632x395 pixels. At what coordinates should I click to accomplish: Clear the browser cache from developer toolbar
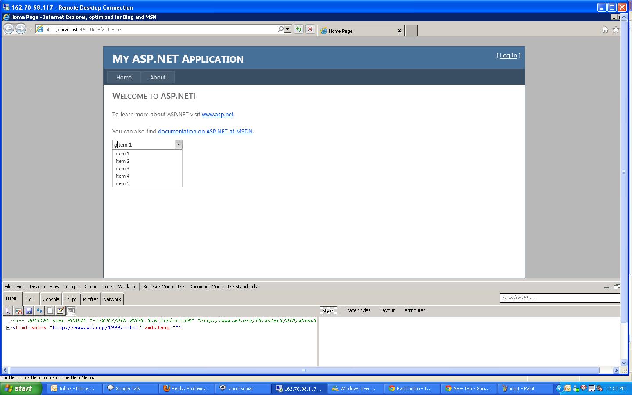[x=18, y=311]
